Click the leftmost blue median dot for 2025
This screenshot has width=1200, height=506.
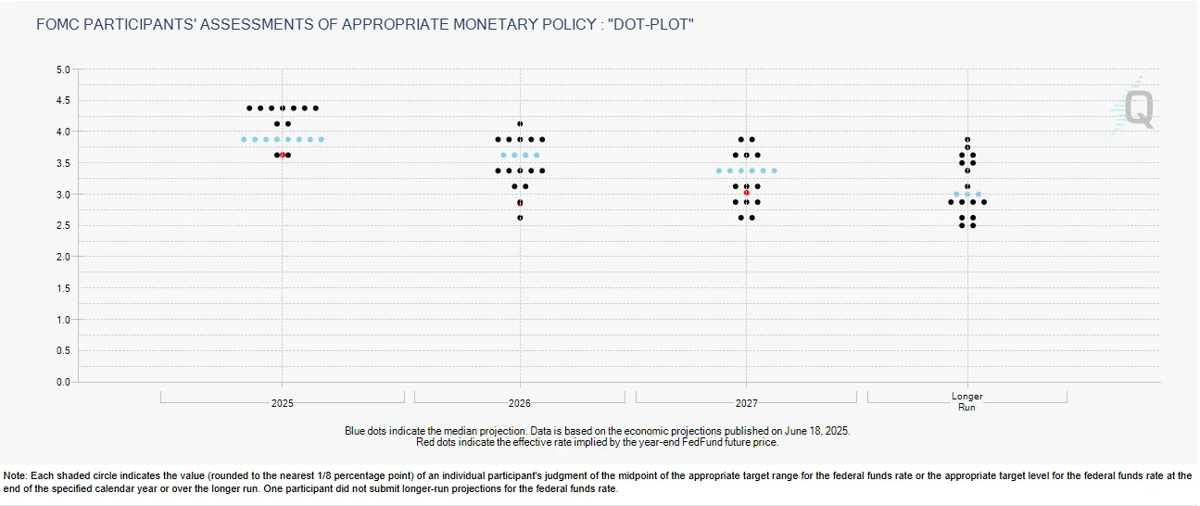pos(244,139)
